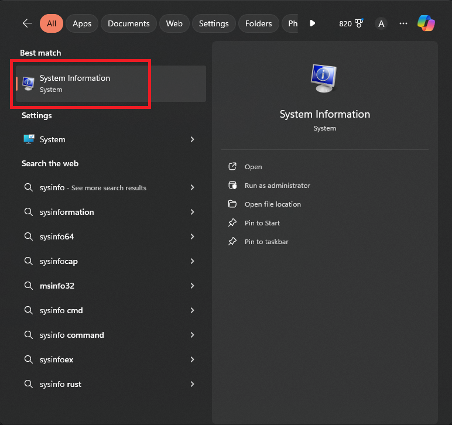
Task: Select Pin to taskbar option
Action: (x=266, y=242)
